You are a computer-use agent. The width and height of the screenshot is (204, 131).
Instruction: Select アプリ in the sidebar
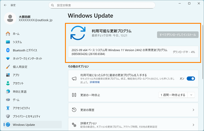16,75
